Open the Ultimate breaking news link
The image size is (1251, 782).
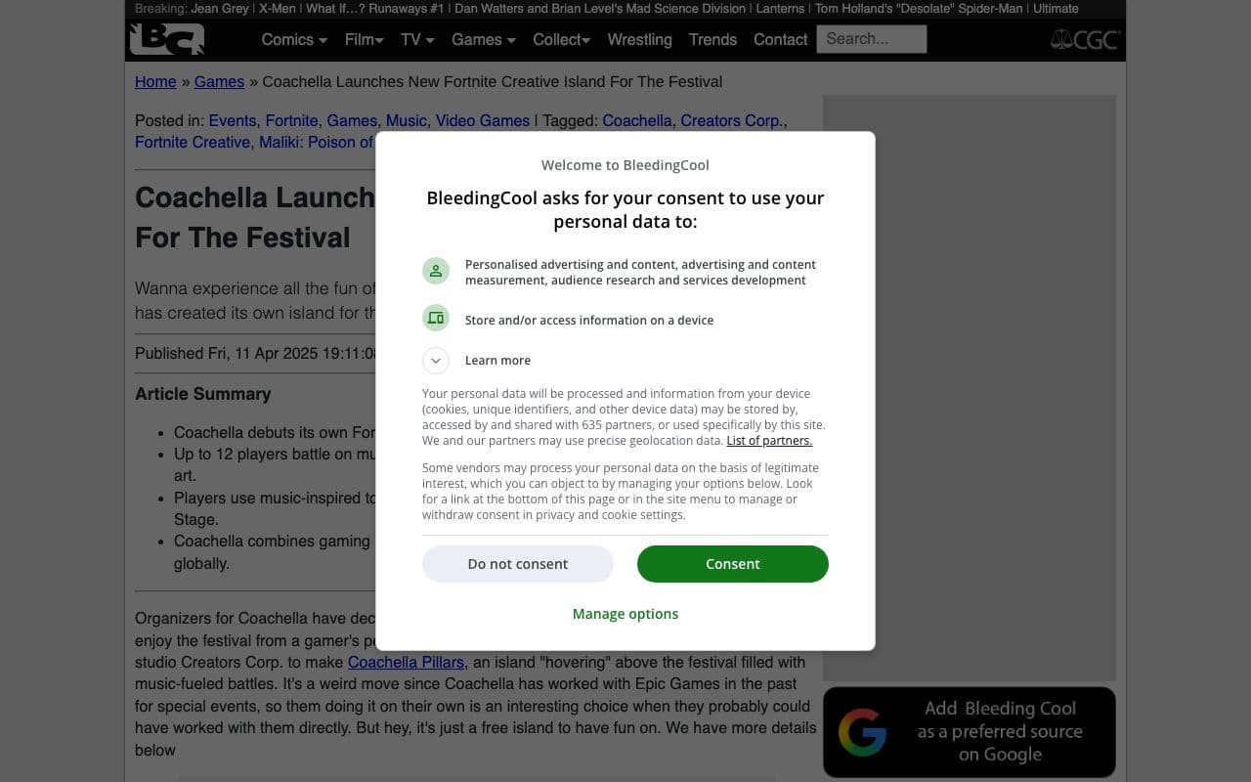(x=1057, y=9)
